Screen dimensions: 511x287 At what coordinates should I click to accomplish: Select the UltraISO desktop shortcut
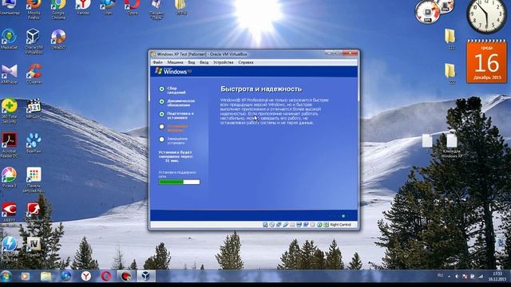point(58,39)
